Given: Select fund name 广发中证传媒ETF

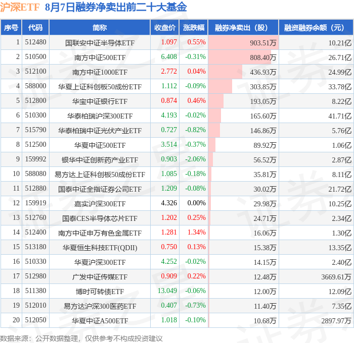Looking at the screenshot, I should [x=100, y=277].
